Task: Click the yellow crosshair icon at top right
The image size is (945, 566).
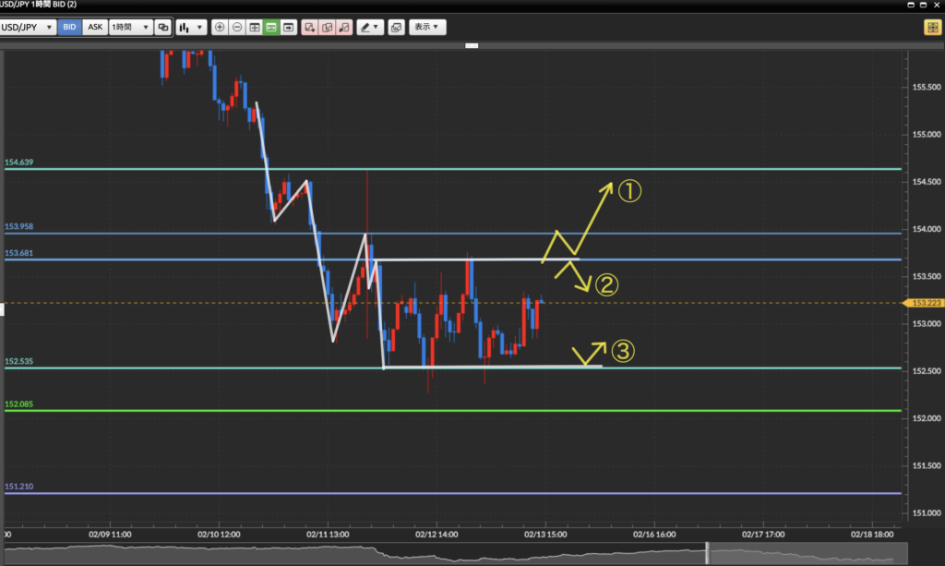Action: pos(931,28)
